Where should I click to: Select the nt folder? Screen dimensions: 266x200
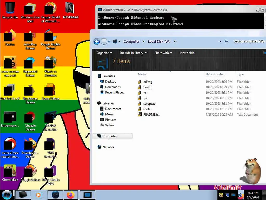click(142, 92)
